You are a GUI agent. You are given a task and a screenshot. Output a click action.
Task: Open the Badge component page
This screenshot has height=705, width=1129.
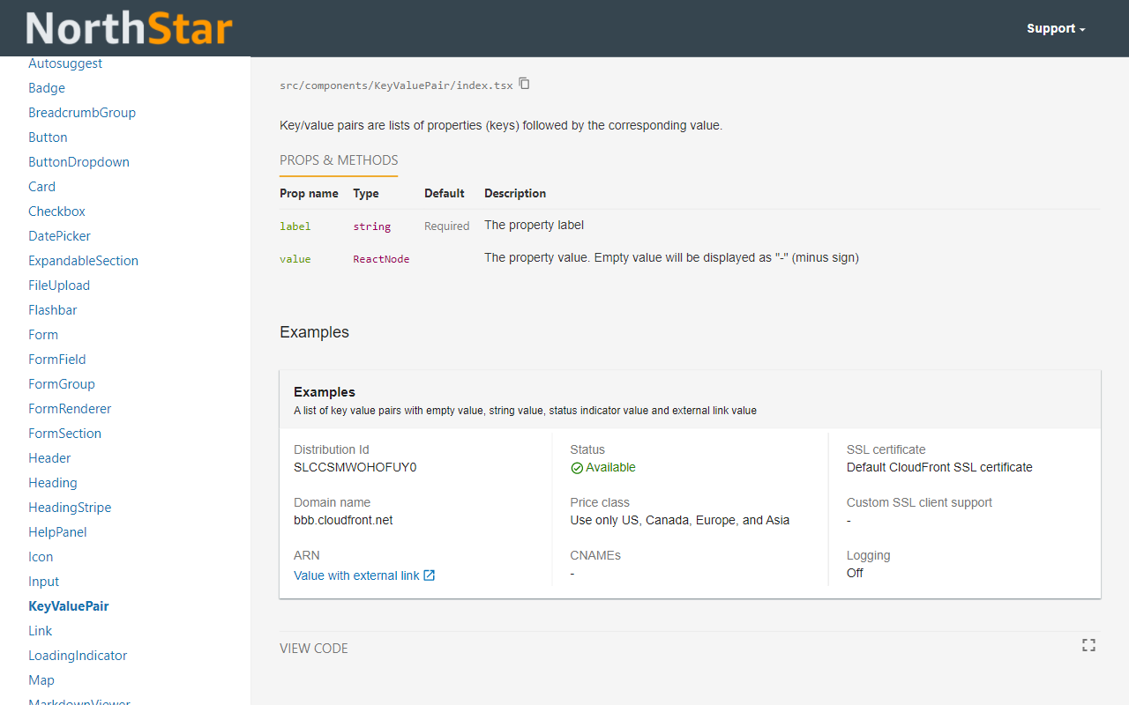46,87
